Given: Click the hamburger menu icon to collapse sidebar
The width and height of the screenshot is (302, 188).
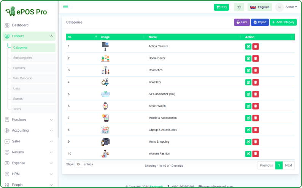Looking at the screenshot, I should click(65, 6).
